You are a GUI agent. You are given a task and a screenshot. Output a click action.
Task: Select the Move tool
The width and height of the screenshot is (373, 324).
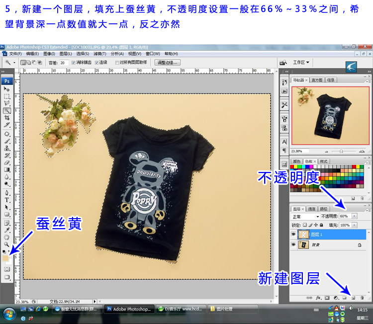[x=6, y=89]
